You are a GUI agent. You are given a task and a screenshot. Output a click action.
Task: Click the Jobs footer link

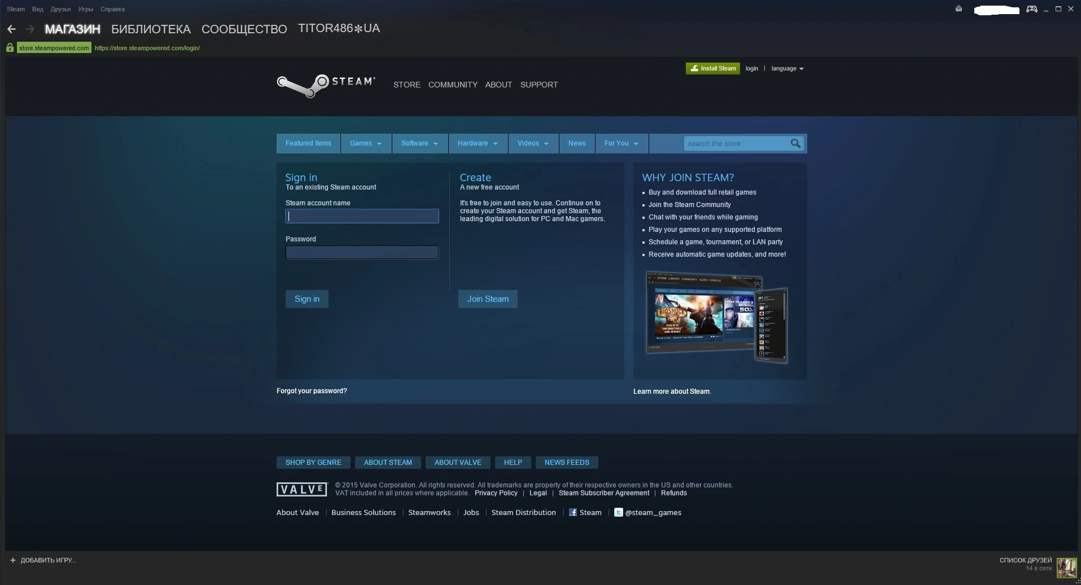471,512
